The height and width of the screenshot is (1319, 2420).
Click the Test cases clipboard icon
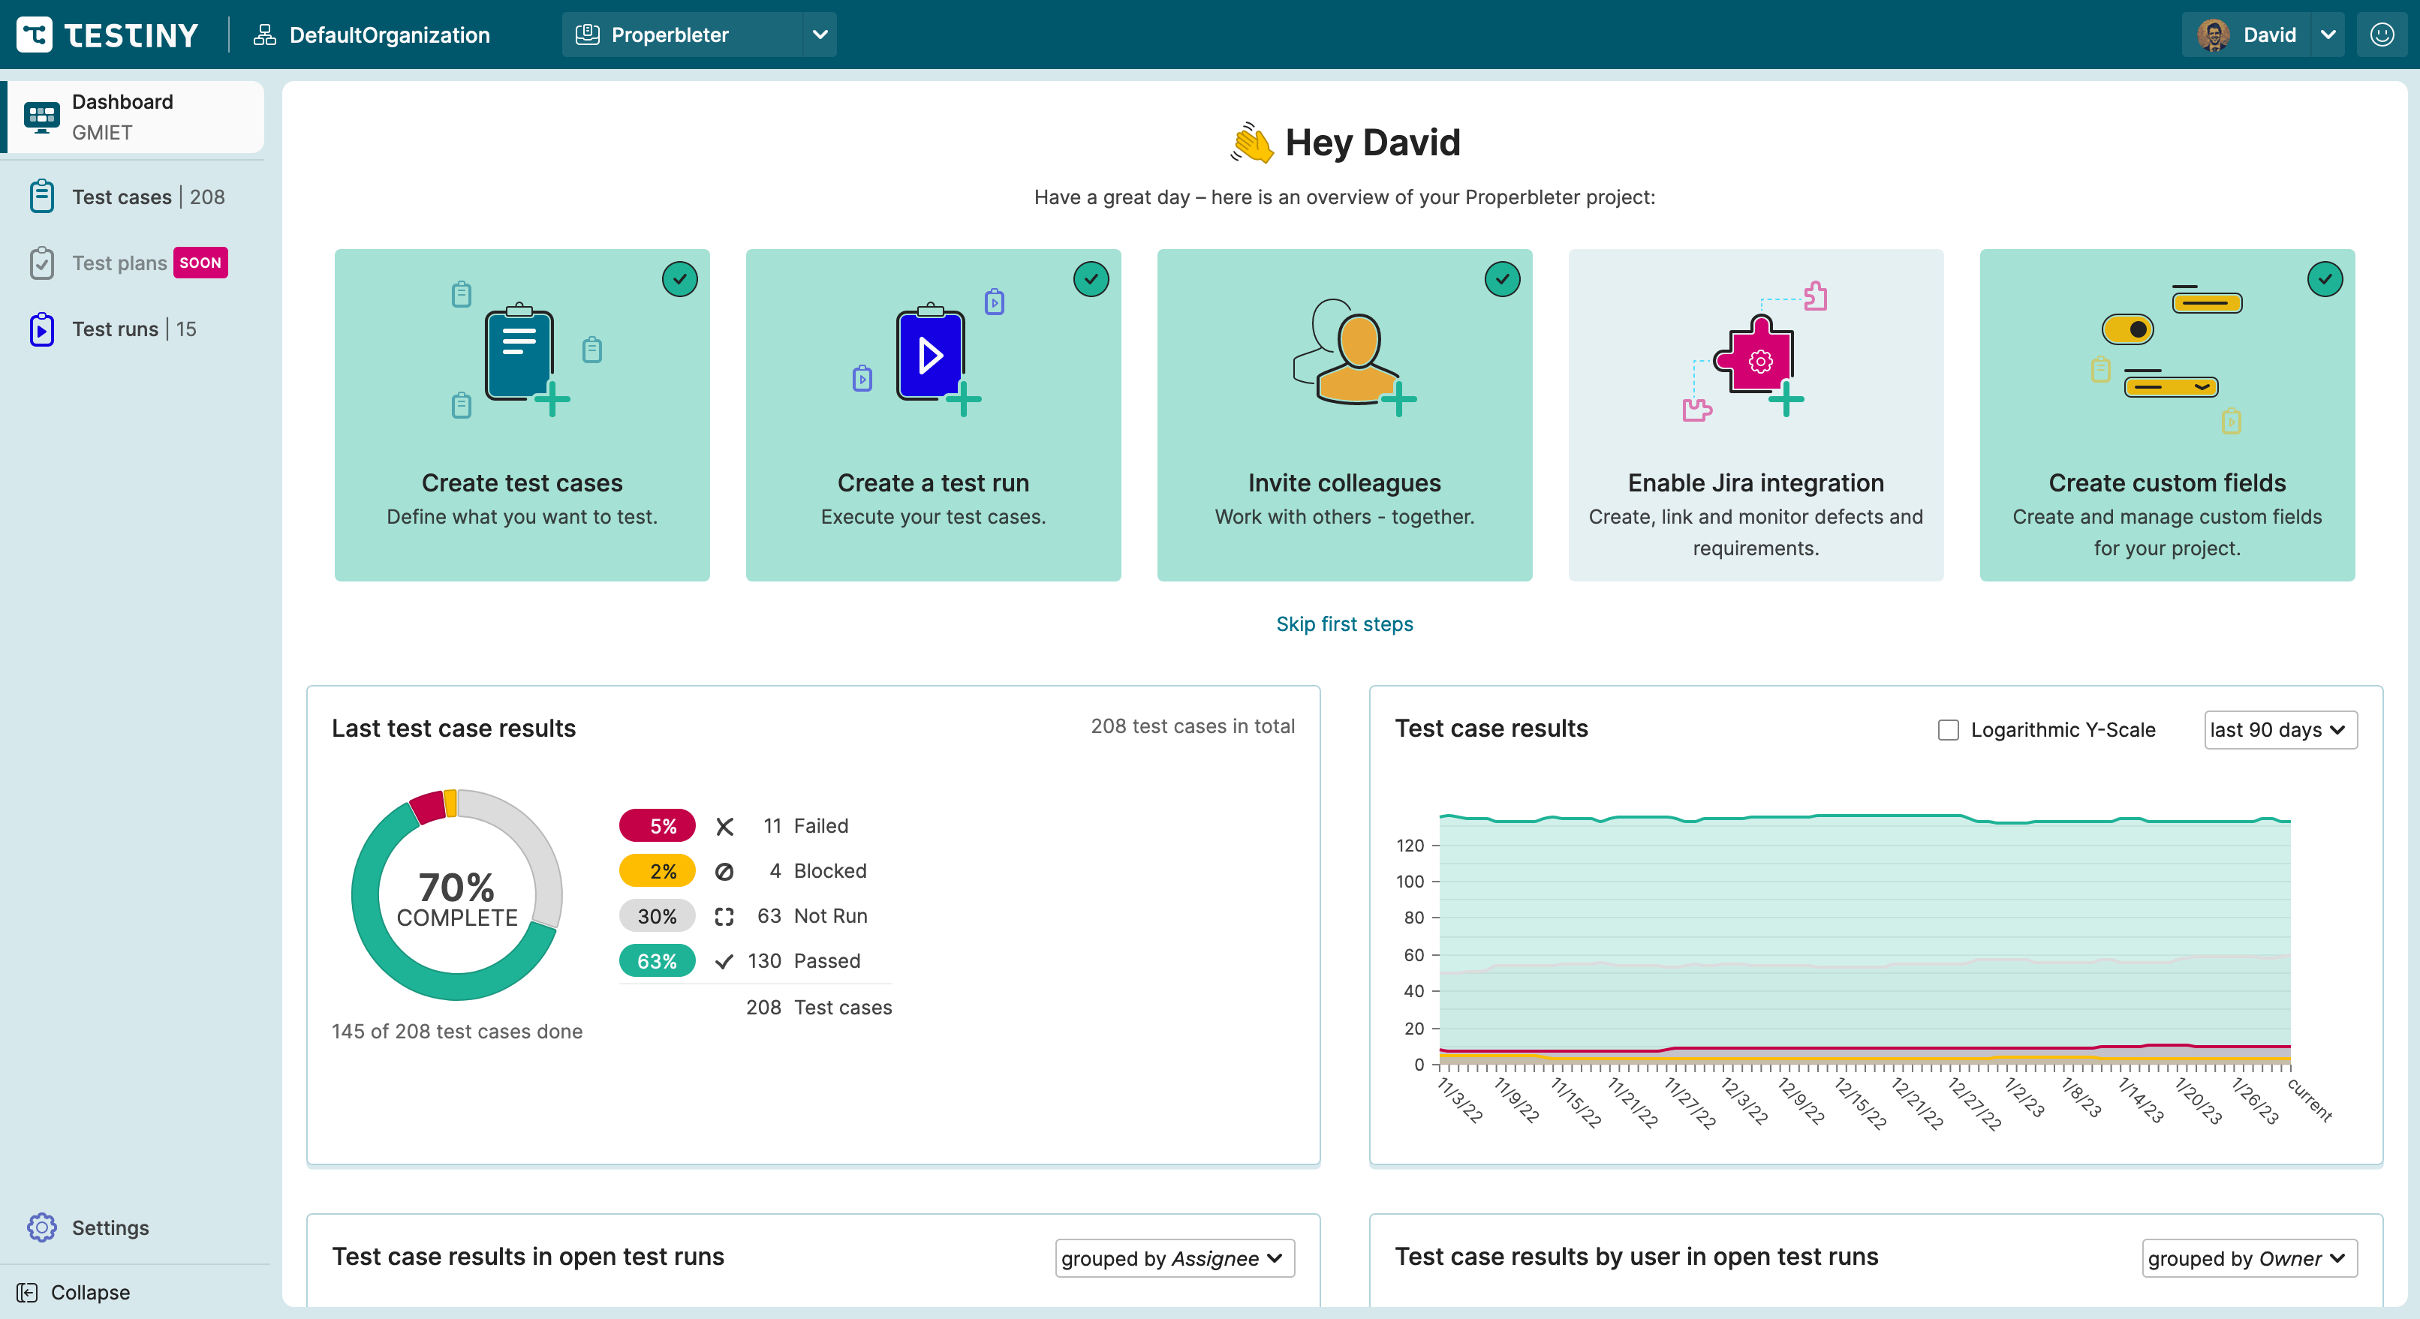pyautogui.click(x=41, y=197)
